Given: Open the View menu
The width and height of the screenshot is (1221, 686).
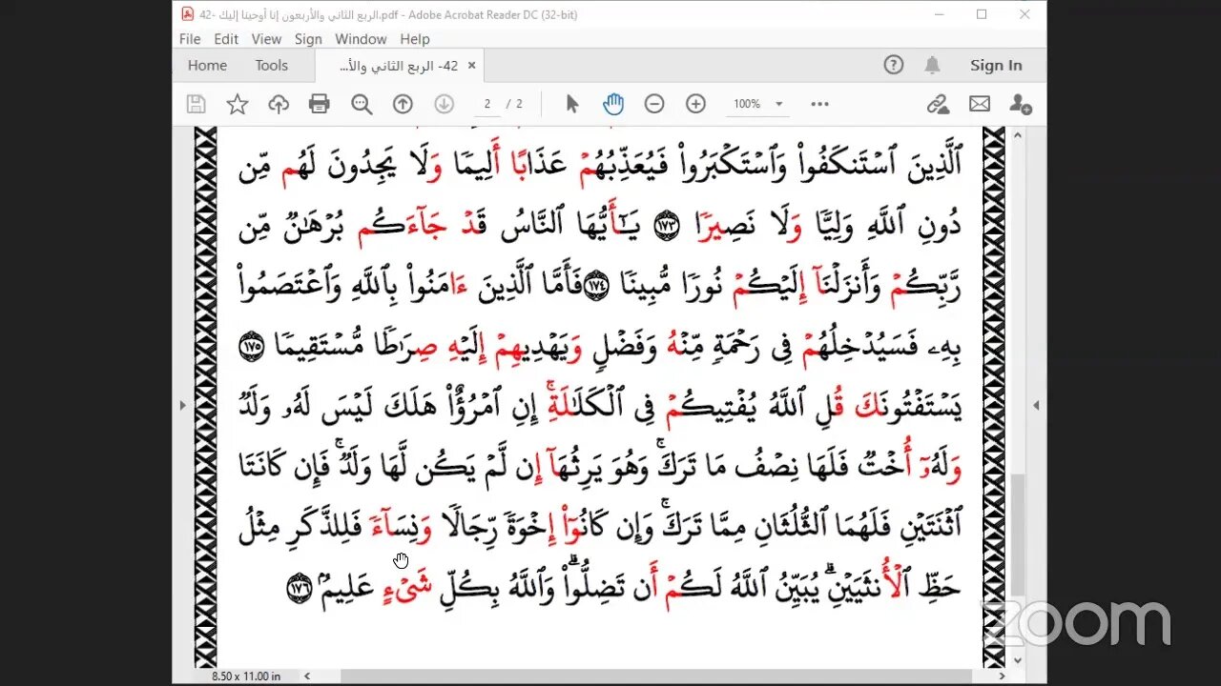Looking at the screenshot, I should [266, 39].
